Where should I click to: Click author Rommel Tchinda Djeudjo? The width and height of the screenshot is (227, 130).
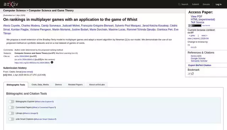[x=141, y=29]
